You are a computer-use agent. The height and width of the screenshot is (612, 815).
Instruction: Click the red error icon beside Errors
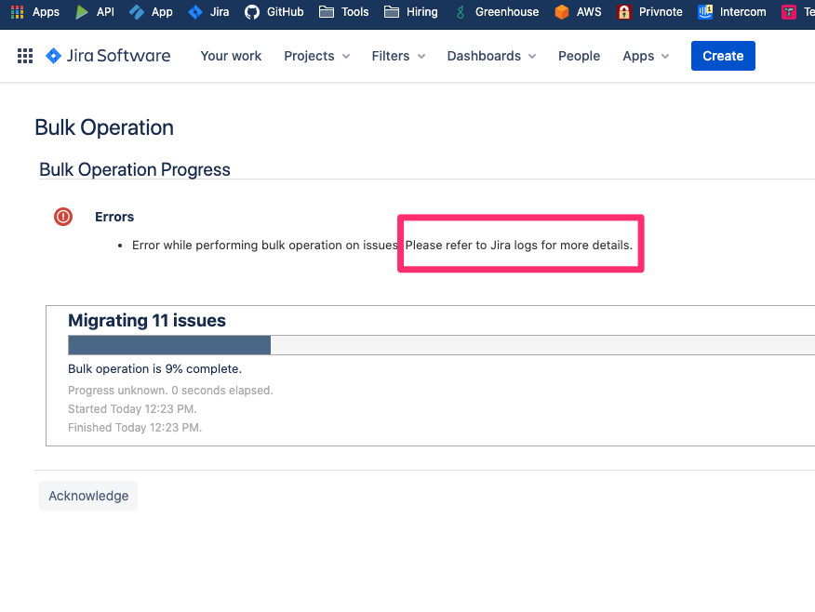(x=63, y=217)
